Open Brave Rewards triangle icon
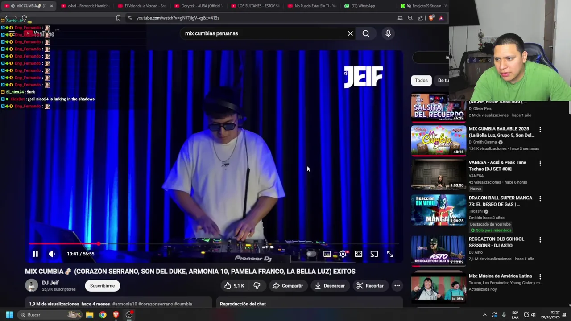571x321 pixels. 441,18
